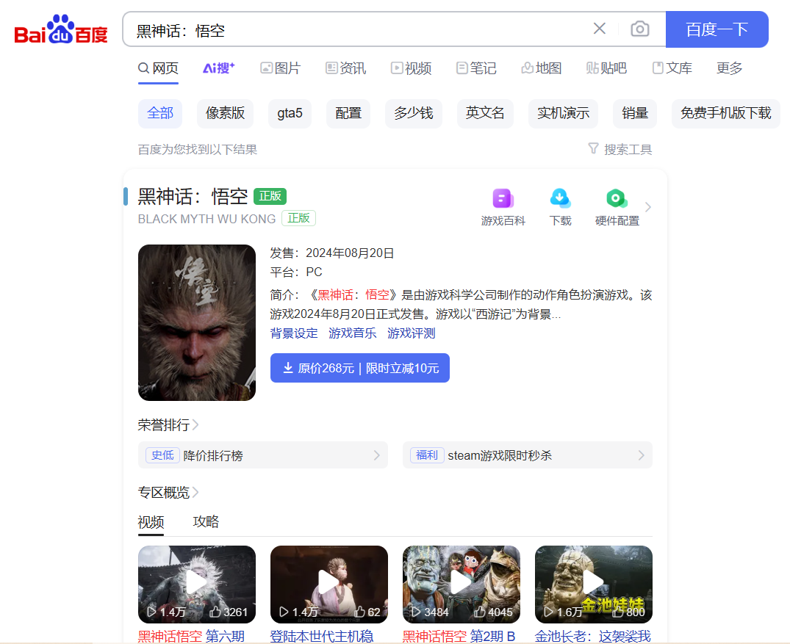Screen dimensions: 790x644
Task: Select the 网页 tab
Action: pyautogui.click(x=158, y=68)
